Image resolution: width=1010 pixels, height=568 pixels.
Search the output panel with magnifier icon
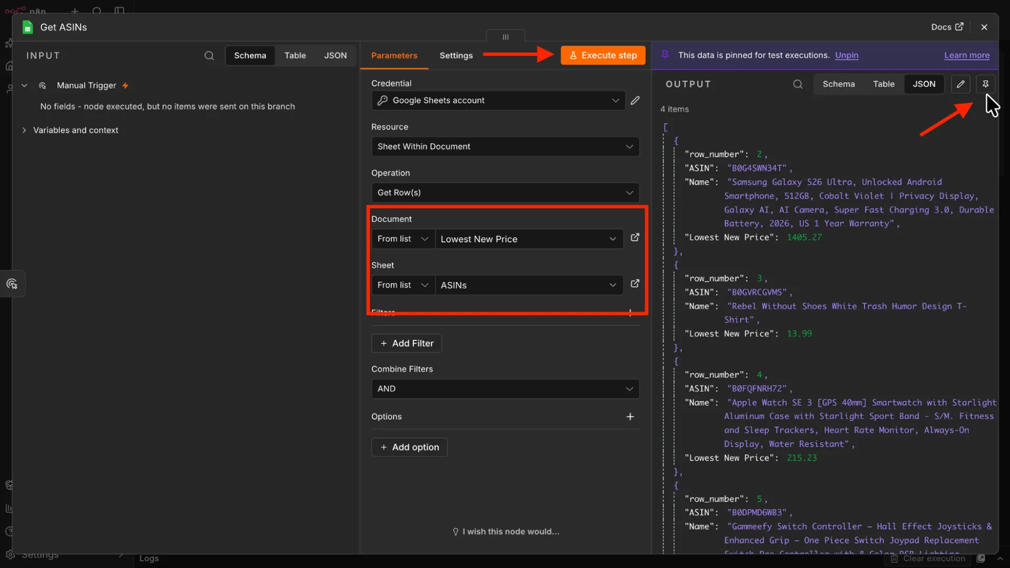(797, 84)
